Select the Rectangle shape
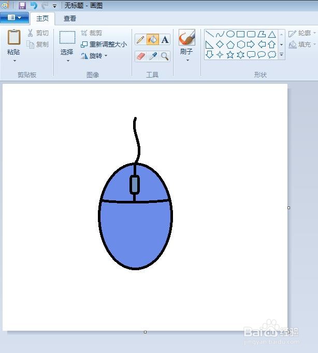318x353 pixels. click(240, 34)
